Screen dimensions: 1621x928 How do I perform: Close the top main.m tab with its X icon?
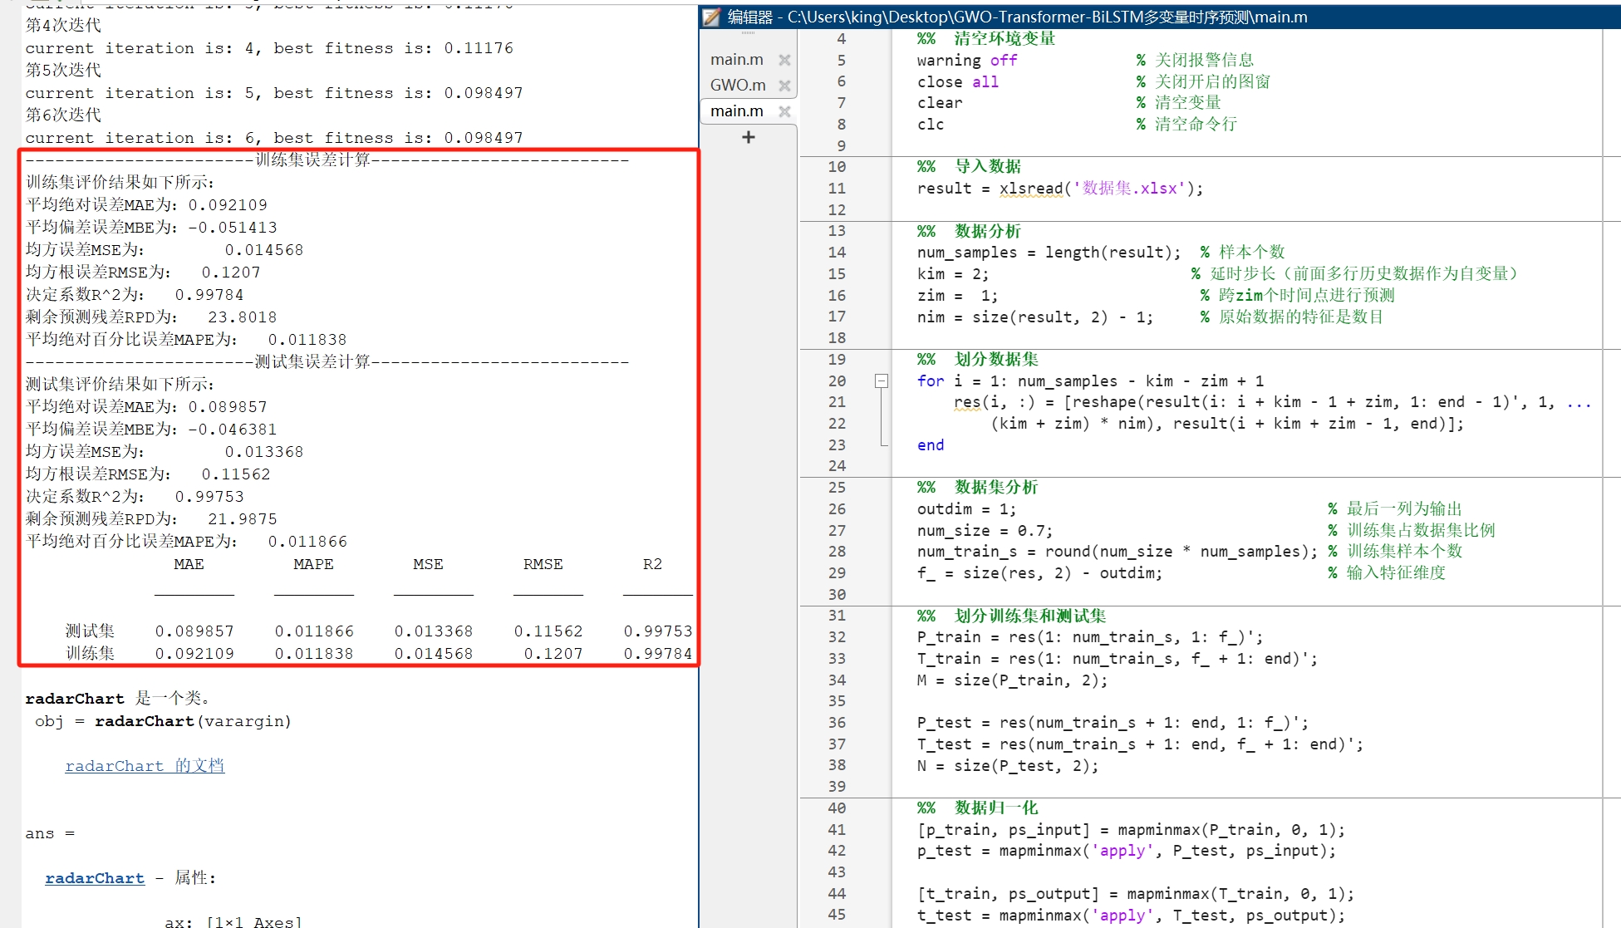click(783, 59)
